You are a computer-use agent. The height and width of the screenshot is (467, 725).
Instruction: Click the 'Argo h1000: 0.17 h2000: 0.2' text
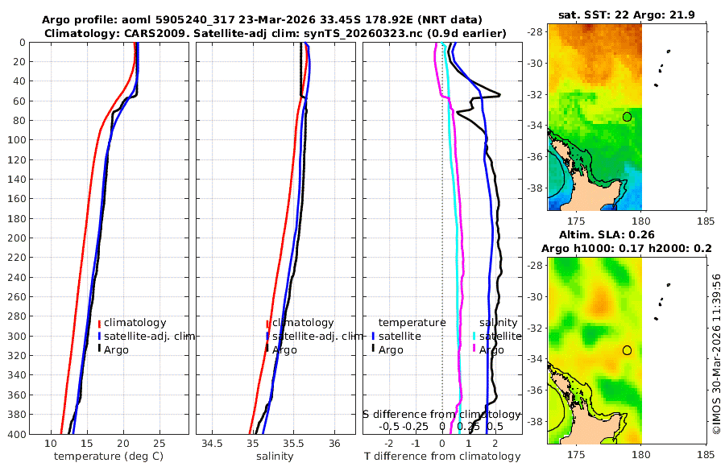point(627,248)
